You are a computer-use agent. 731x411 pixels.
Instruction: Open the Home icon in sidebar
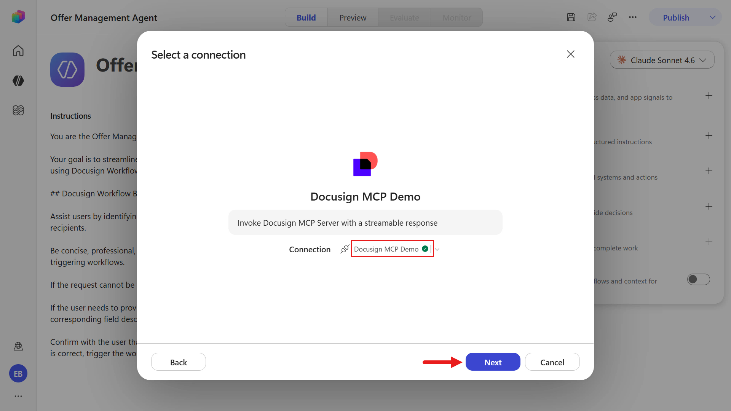(x=18, y=51)
